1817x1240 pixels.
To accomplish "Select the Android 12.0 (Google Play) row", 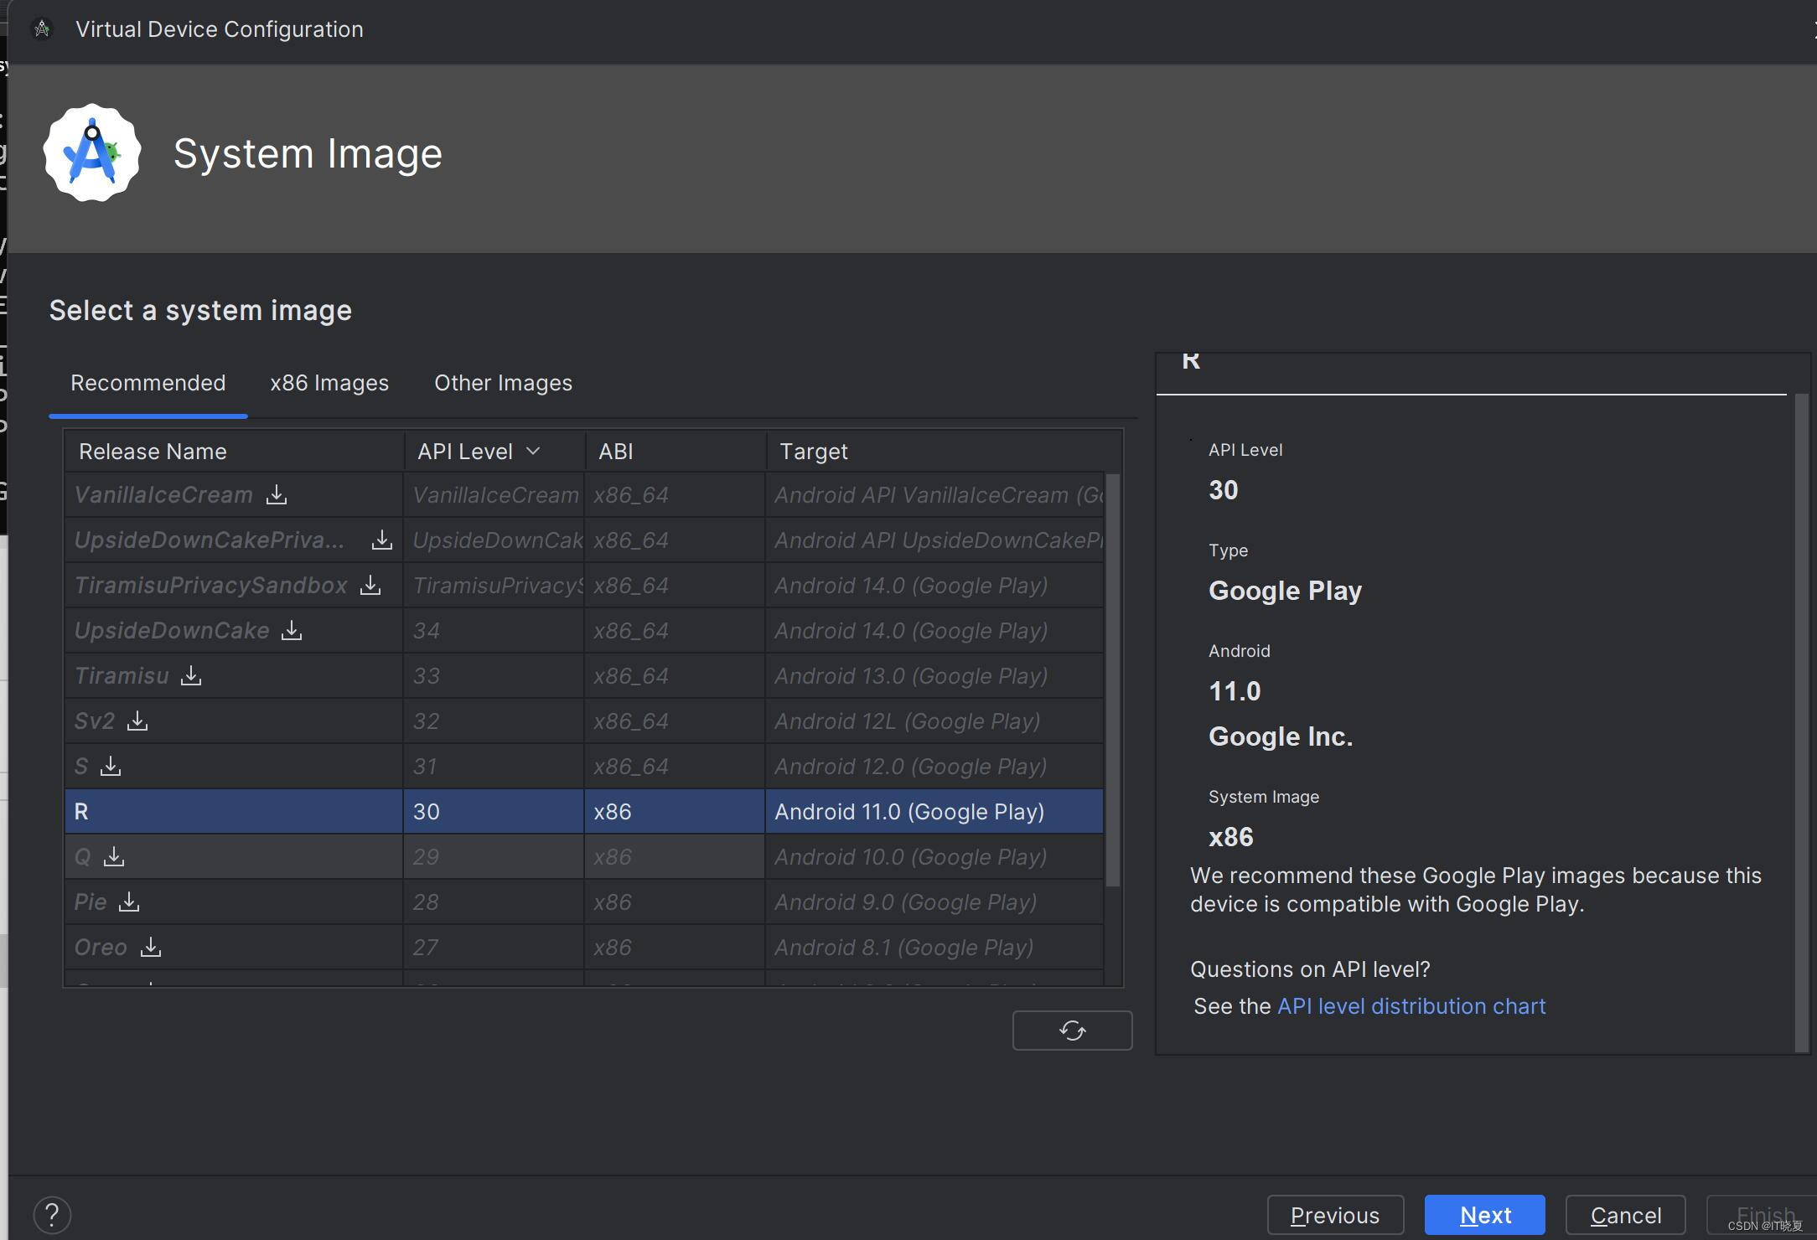I will click(584, 767).
